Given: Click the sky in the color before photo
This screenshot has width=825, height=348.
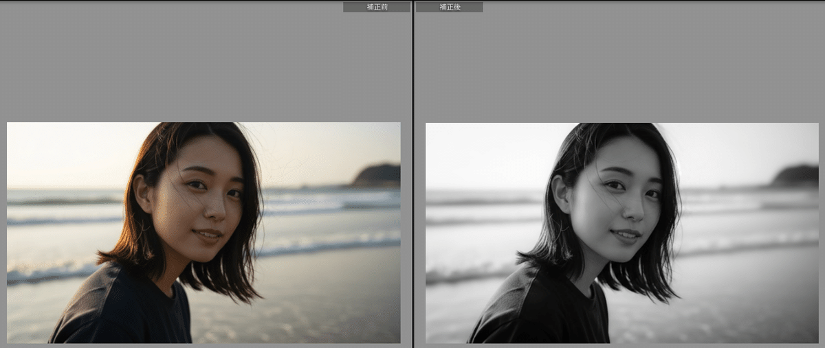Looking at the screenshot, I should click(x=69, y=151).
